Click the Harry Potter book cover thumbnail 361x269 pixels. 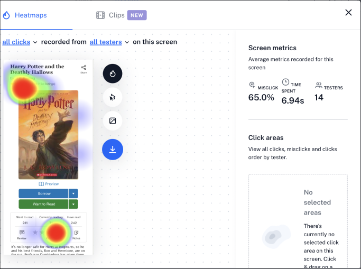click(x=48, y=135)
